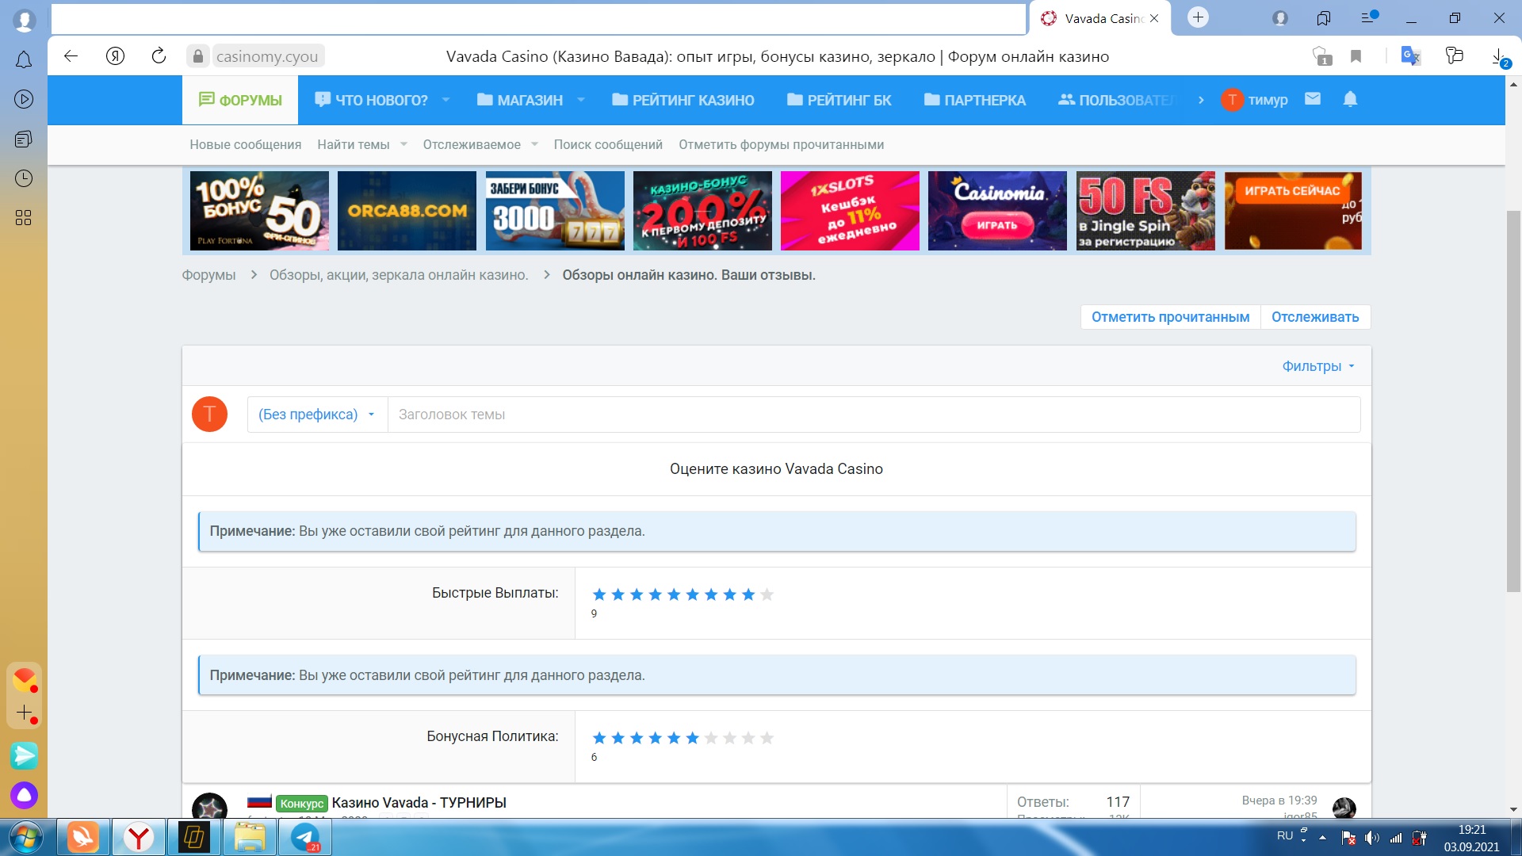Switch to the ФОРУМЫ tab
Viewport: 1522px width, 856px height.
[x=240, y=100]
